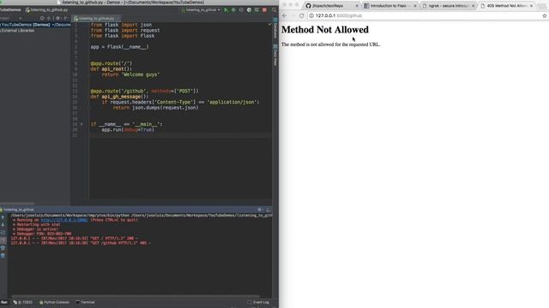Click the Debugger PIN line in the console
The image size is (549, 308).
(42, 234)
